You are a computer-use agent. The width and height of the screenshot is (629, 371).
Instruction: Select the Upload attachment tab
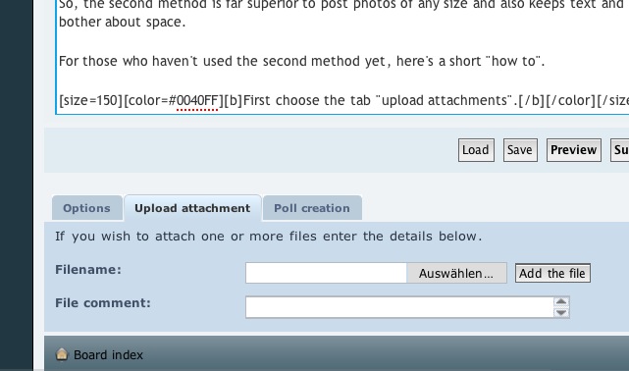tap(192, 208)
